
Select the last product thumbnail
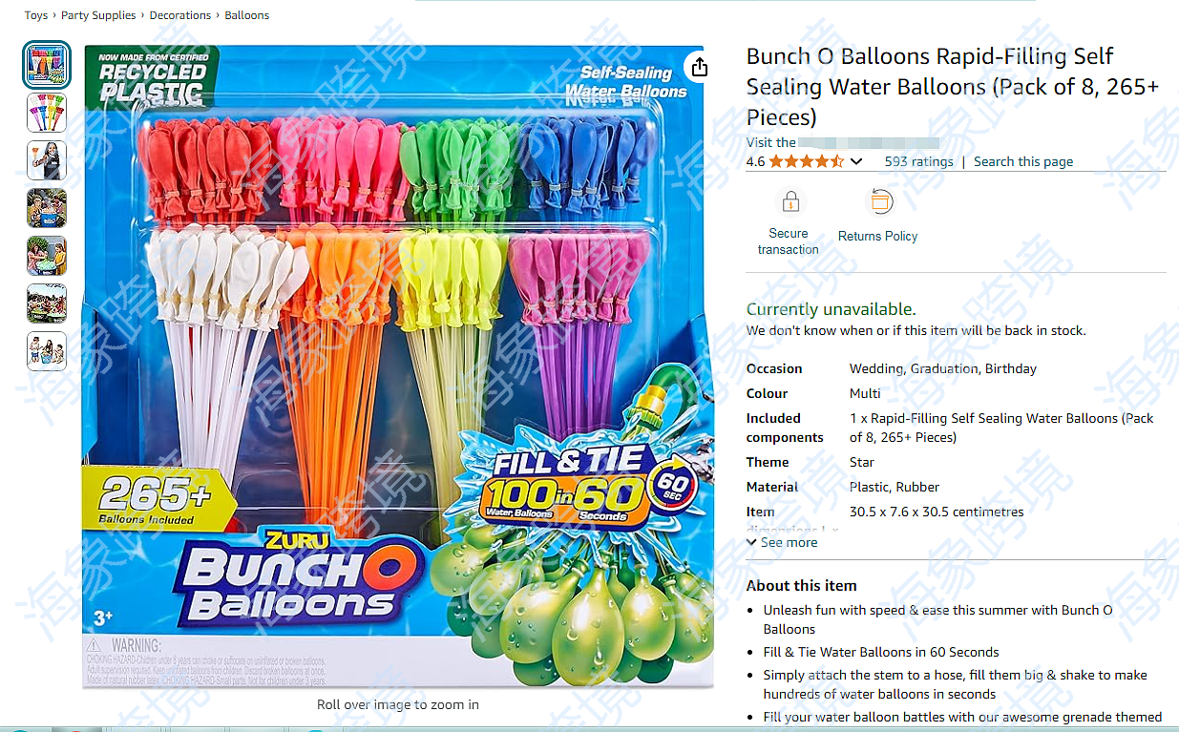click(x=47, y=351)
